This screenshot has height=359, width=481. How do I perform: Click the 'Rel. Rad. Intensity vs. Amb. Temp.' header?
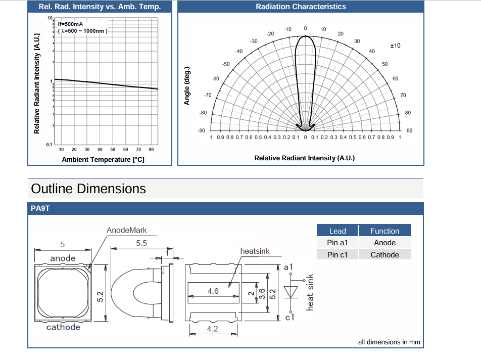[x=100, y=7]
